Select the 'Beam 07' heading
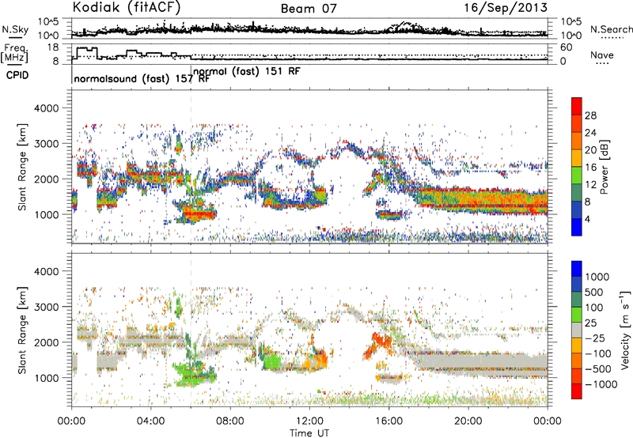The height and width of the screenshot is (438, 633). pos(309,9)
